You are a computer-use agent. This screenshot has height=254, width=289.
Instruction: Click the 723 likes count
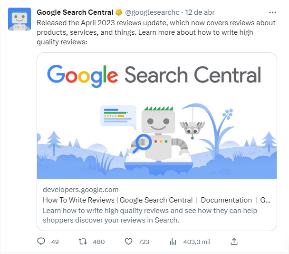(x=144, y=242)
